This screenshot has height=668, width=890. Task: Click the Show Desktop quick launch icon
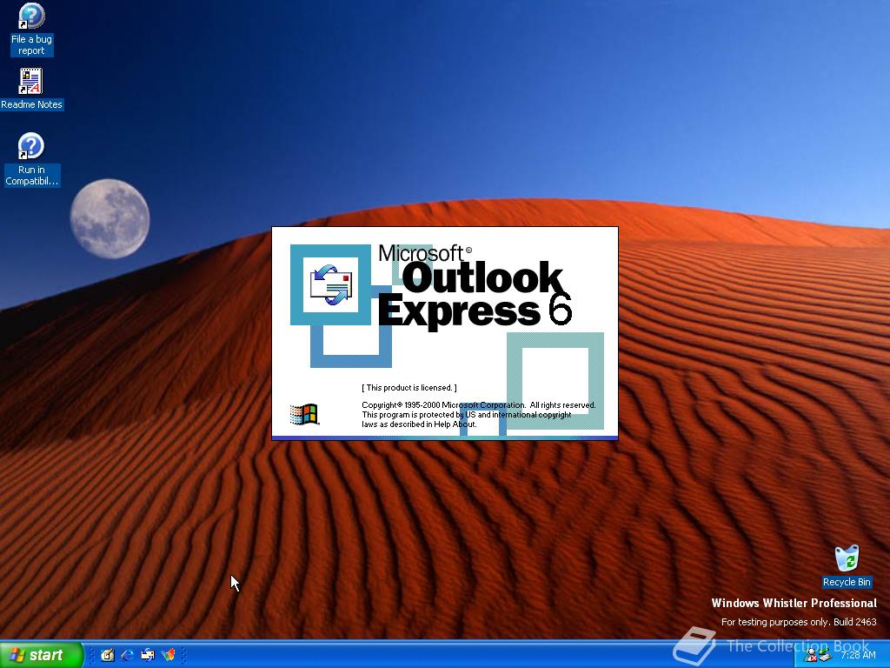tap(107, 655)
